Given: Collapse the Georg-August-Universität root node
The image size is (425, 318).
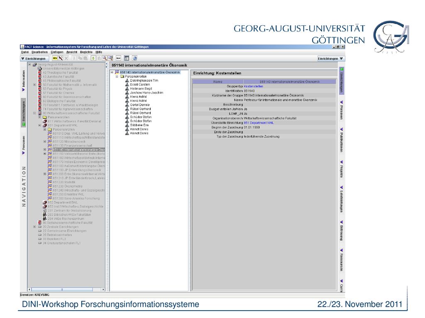Looking at the screenshot, I should (x=29, y=65).
